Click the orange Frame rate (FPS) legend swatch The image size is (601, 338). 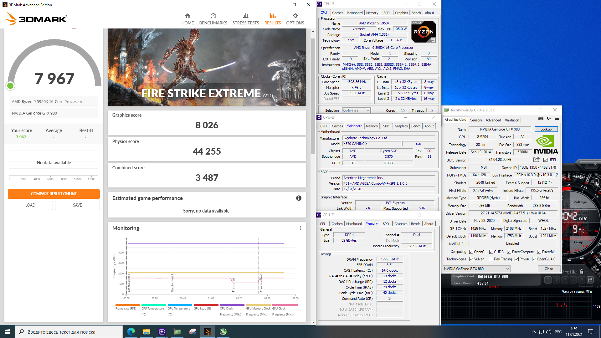pyautogui.click(x=127, y=305)
